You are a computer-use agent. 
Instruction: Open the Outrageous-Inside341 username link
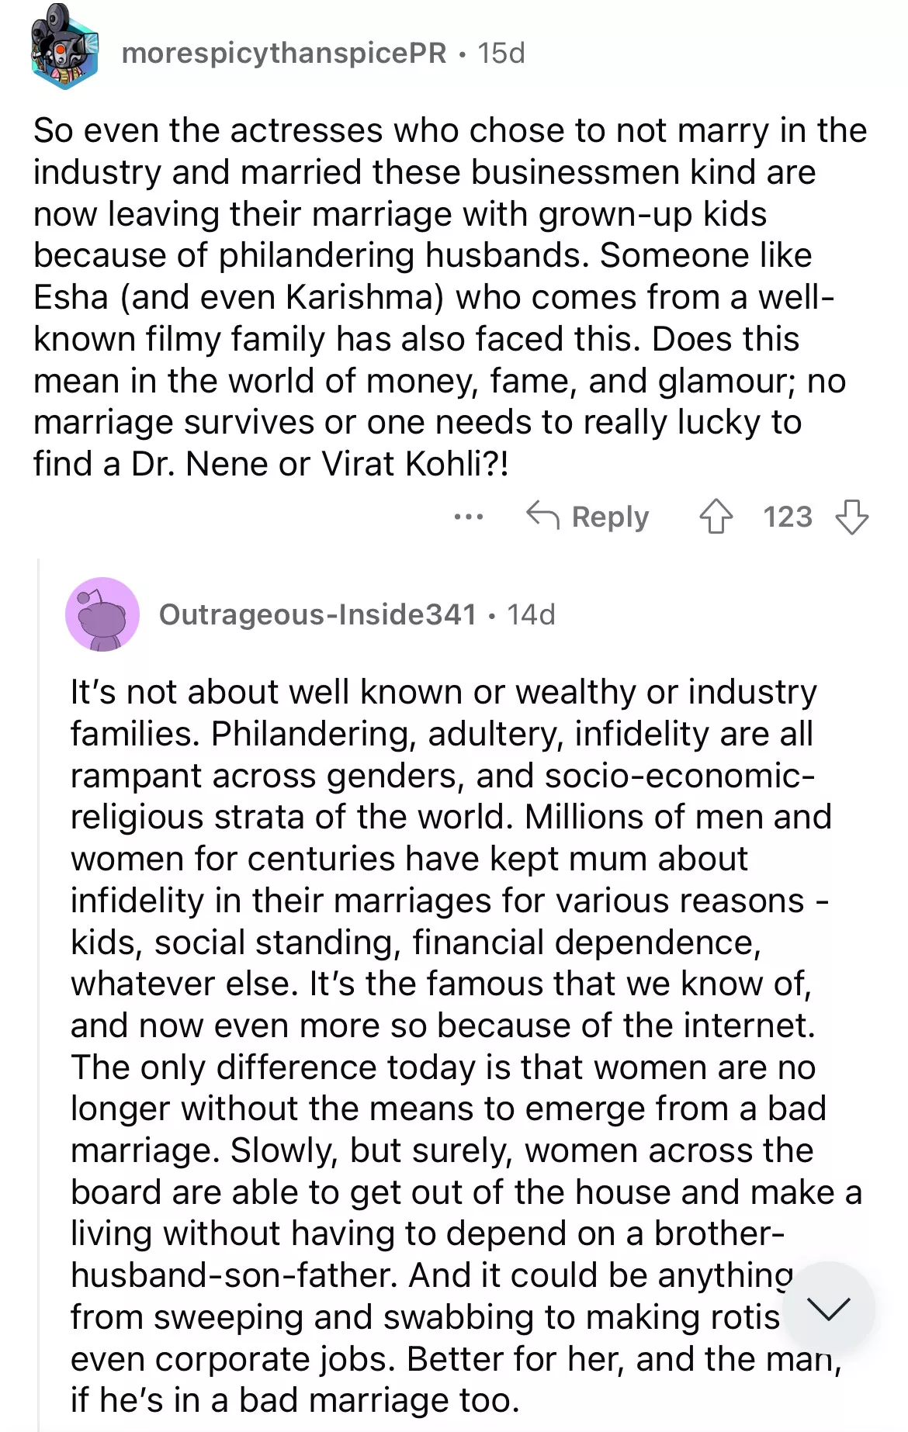[x=317, y=614]
